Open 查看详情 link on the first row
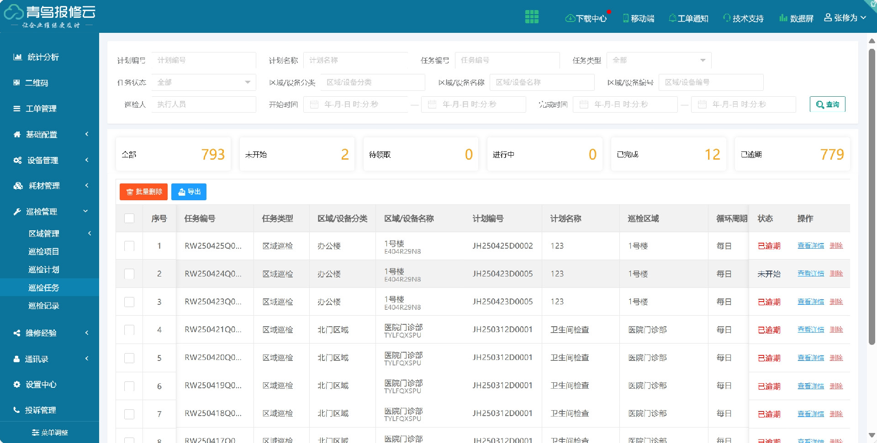This screenshot has height=443, width=877. (811, 246)
